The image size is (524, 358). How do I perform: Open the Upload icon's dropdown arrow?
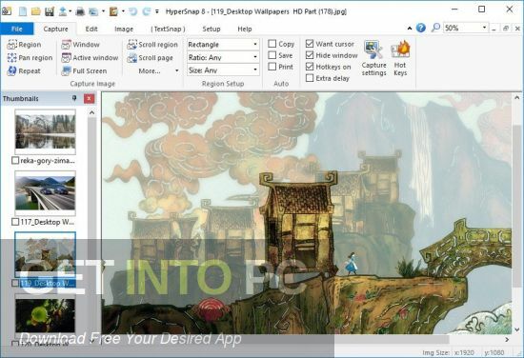click(71, 11)
